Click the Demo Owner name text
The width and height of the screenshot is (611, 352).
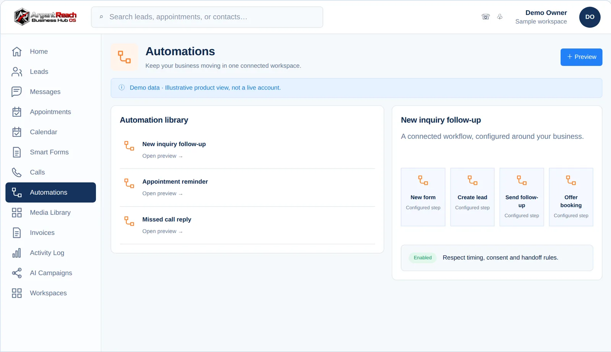(546, 13)
